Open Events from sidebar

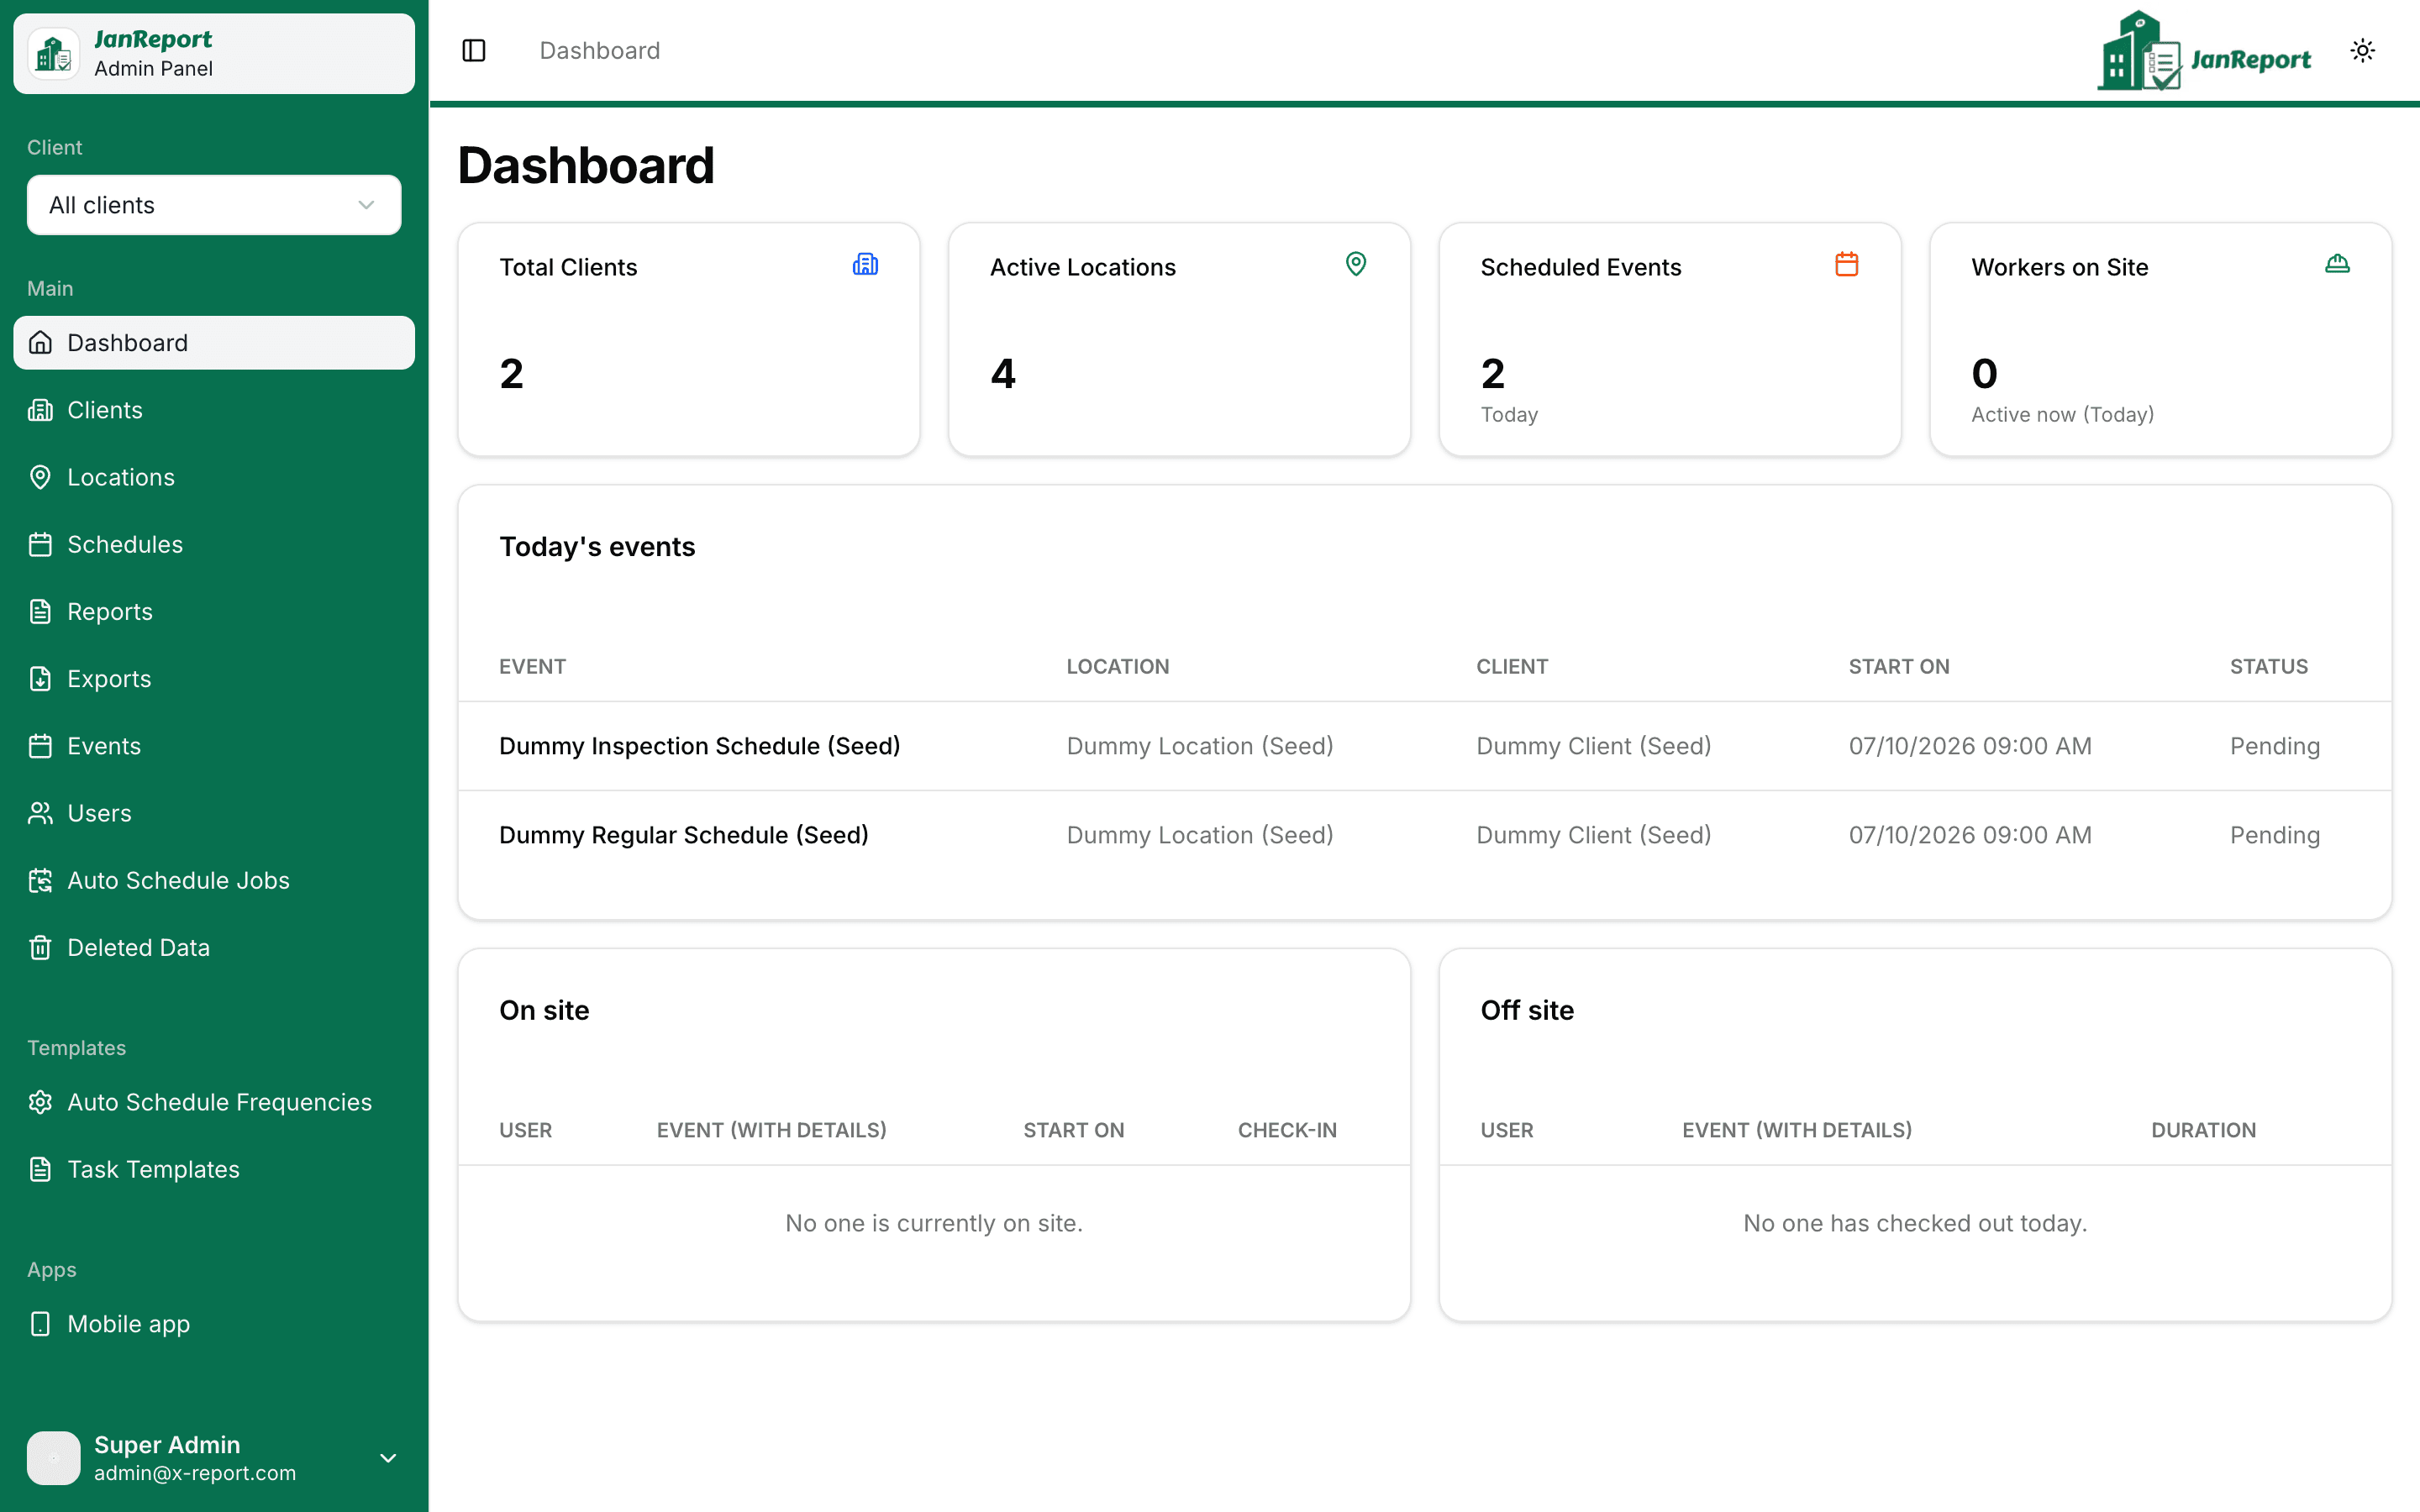click(214, 746)
